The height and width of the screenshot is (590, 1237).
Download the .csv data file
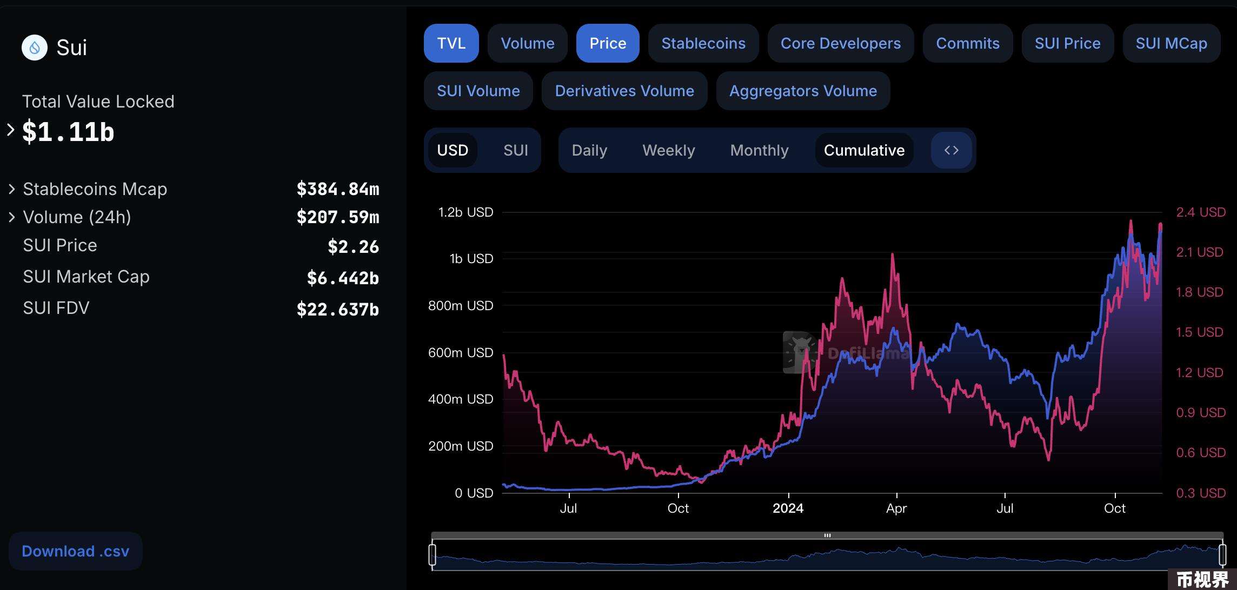[x=76, y=551]
